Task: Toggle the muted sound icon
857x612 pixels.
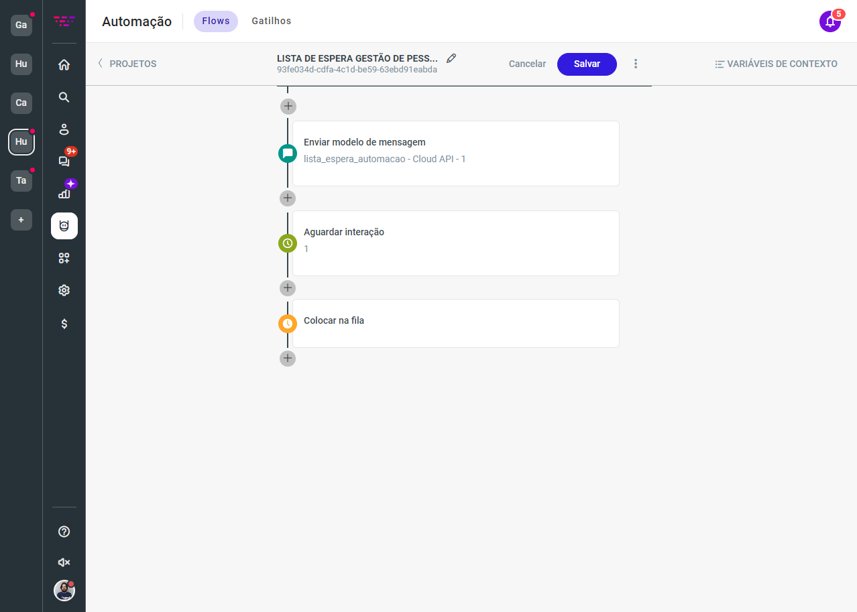Action: point(64,562)
